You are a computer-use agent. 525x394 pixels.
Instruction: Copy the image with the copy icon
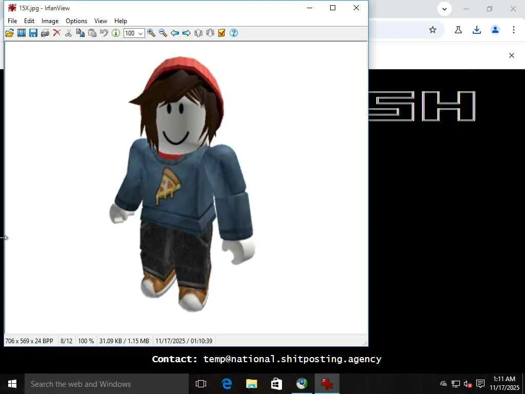(x=80, y=33)
